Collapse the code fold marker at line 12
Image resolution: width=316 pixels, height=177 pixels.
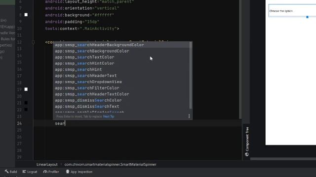[34, 42]
